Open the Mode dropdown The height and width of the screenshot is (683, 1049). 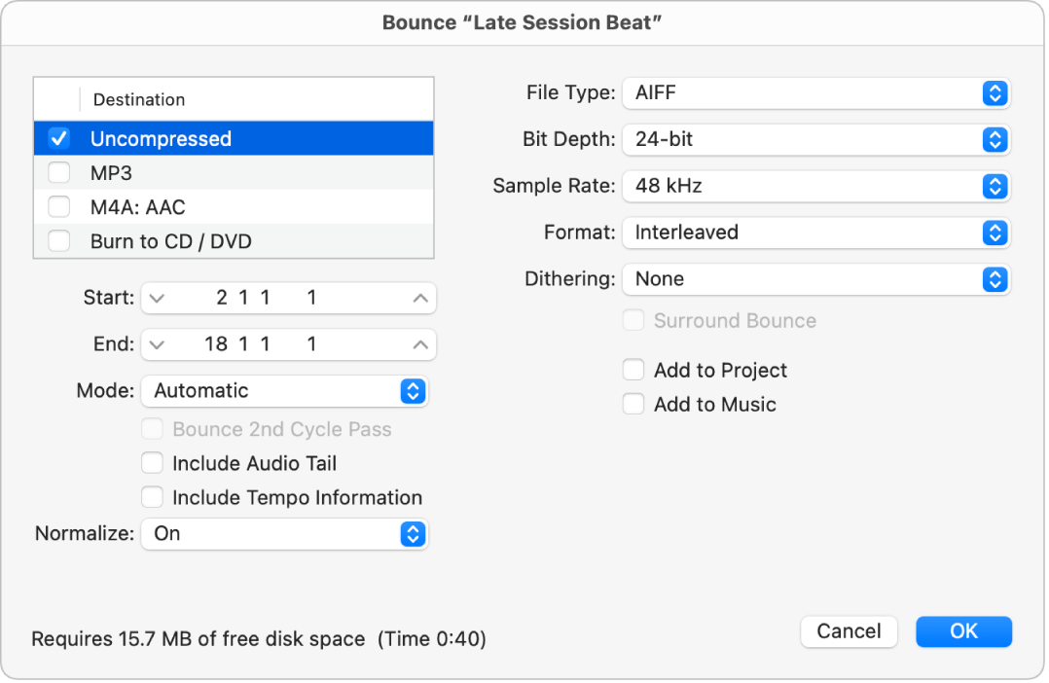[284, 391]
